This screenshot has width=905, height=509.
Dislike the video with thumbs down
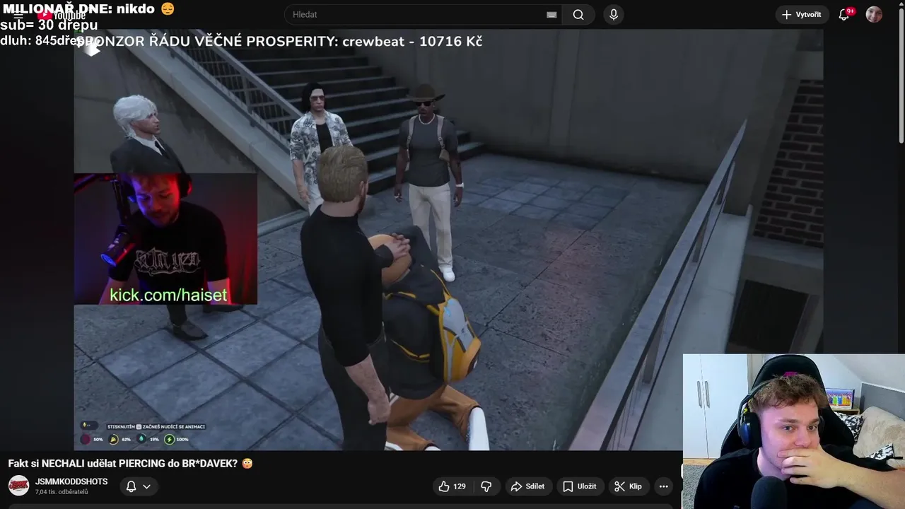point(486,486)
